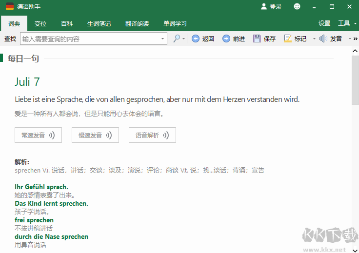The width and height of the screenshot is (359, 253).
Task: Play 慢速发音 slow speed pronunciation
Action: pos(95,135)
